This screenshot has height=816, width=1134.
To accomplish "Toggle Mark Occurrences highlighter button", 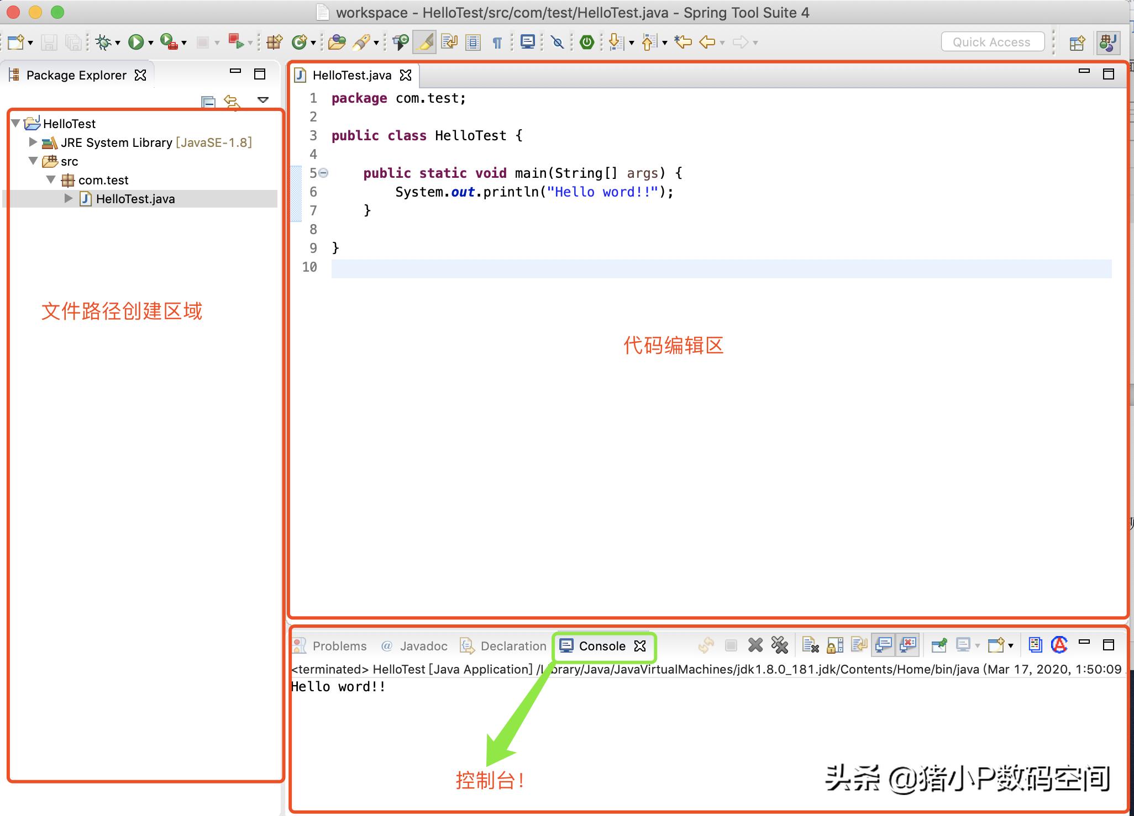I will point(424,42).
